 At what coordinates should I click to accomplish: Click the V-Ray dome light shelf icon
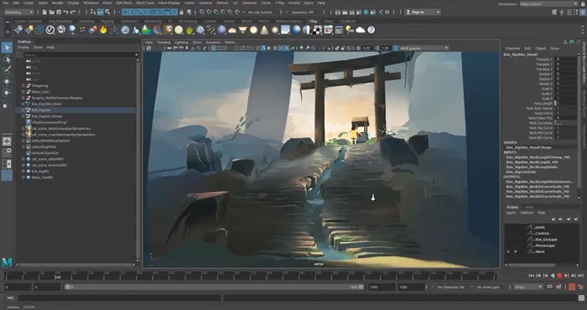click(232, 30)
